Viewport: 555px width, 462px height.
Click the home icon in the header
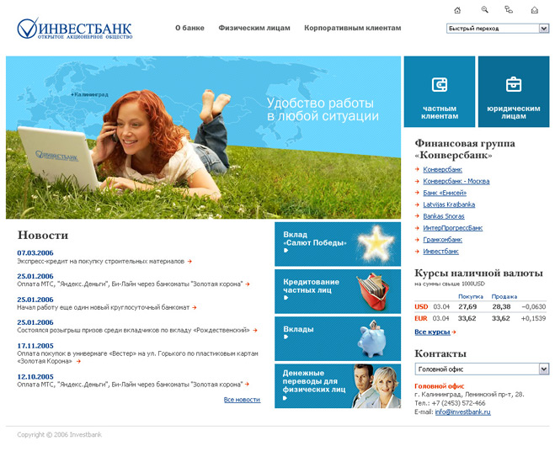coord(457,10)
